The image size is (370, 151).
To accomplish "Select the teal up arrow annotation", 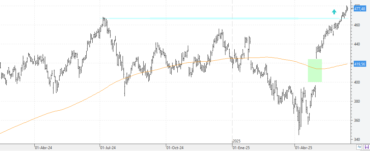I will point(334,12).
